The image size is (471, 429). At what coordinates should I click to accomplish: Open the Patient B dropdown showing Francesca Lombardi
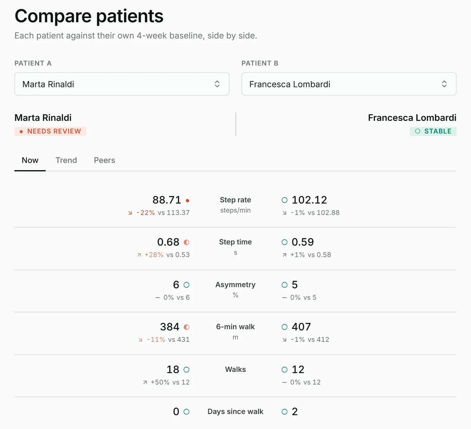click(x=349, y=84)
